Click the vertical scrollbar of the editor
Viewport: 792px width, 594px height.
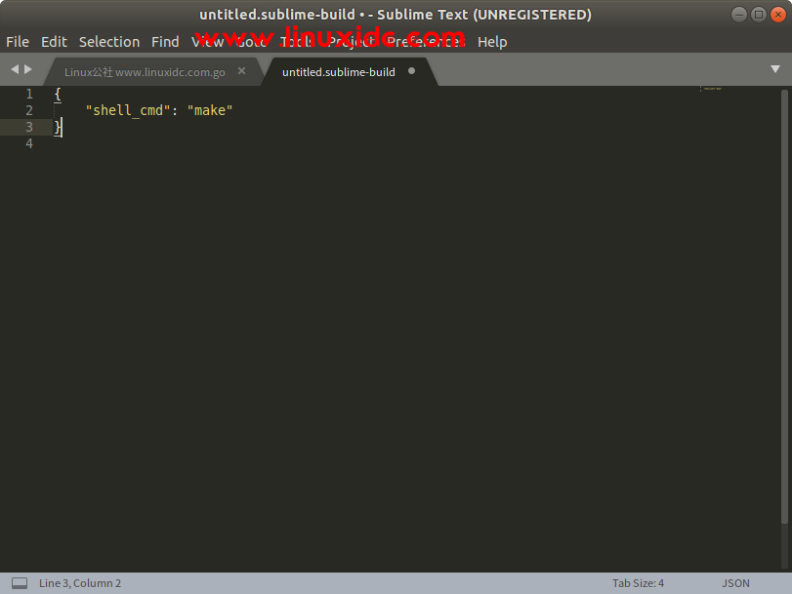point(784,307)
